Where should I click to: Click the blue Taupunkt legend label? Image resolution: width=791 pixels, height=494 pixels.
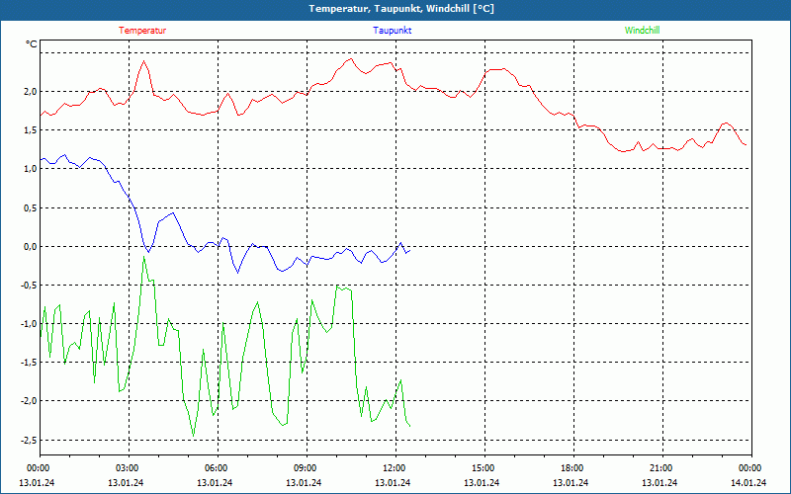click(392, 31)
